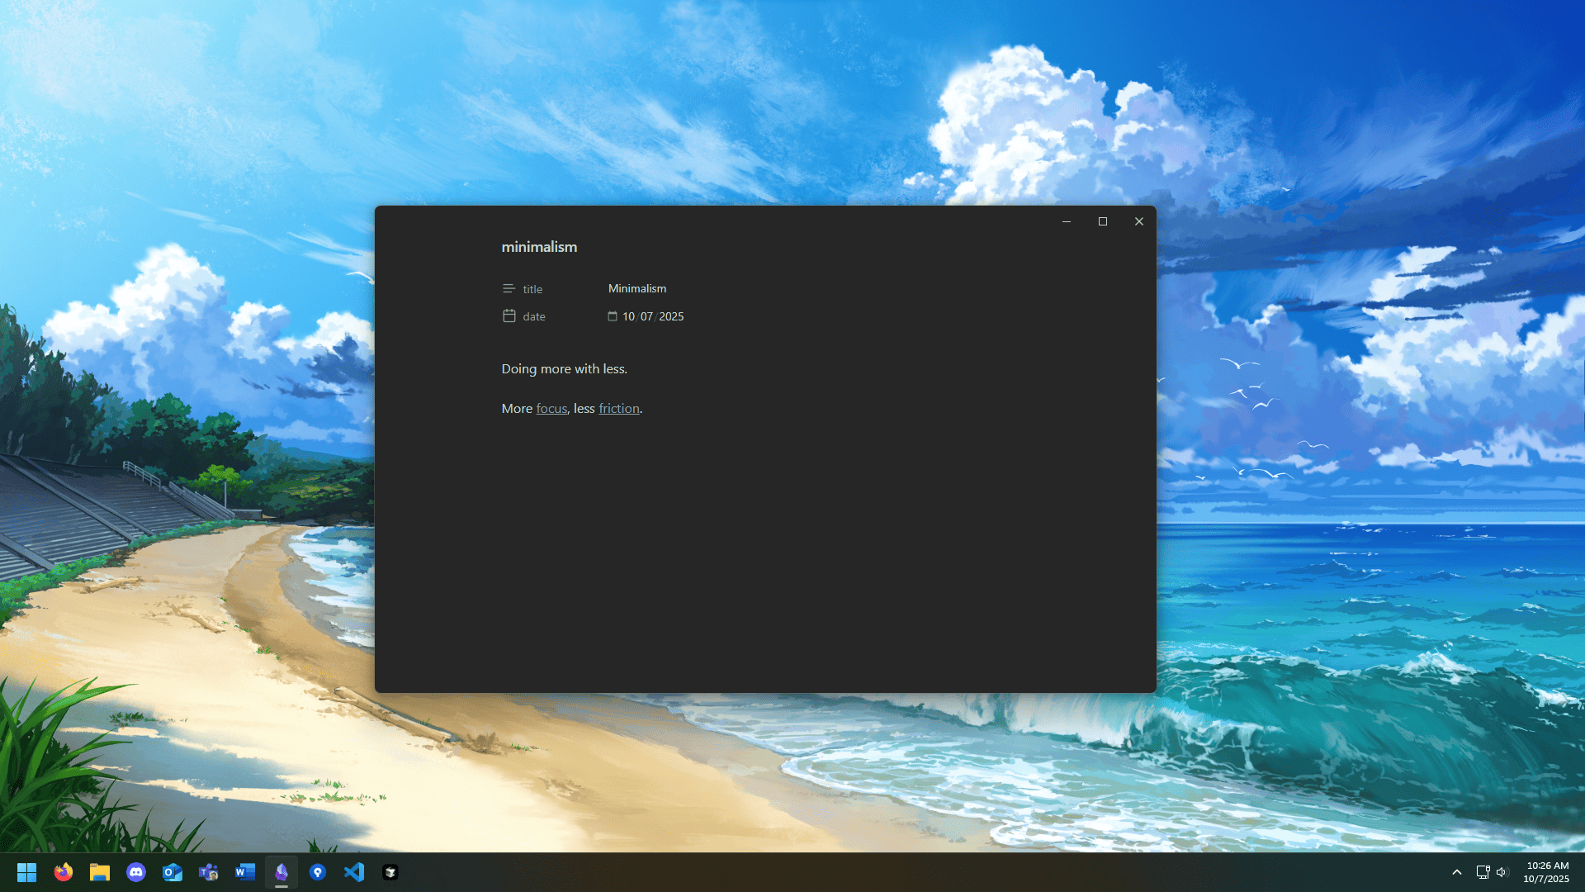Viewport: 1585px width, 892px height.
Task: Edit the Minimalism title property value
Action: pyautogui.click(x=637, y=288)
